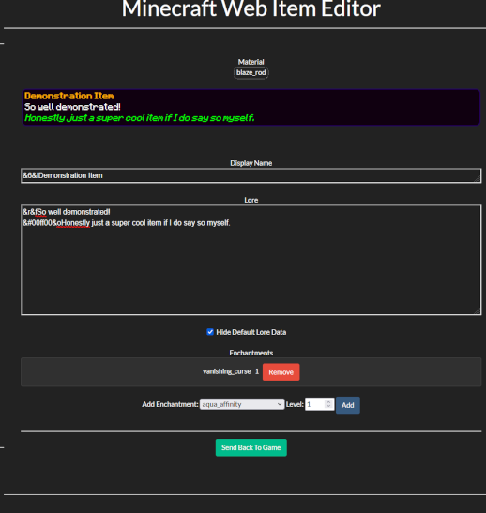486x513 pixels.
Task: Click the 'So well demonstrated!' preview line
Action: point(72,107)
